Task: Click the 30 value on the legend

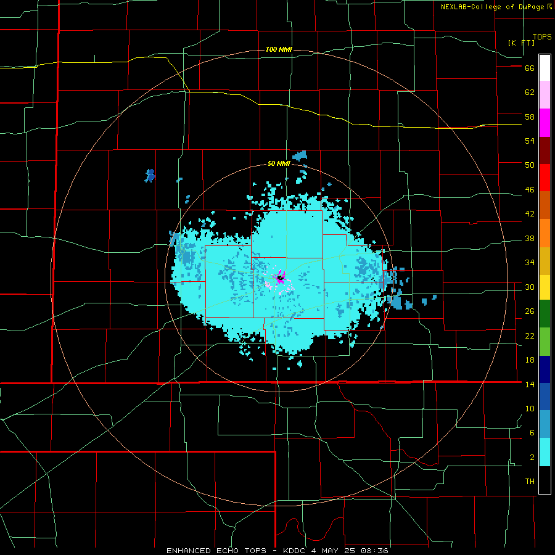Action: click(x=530, y=287)
